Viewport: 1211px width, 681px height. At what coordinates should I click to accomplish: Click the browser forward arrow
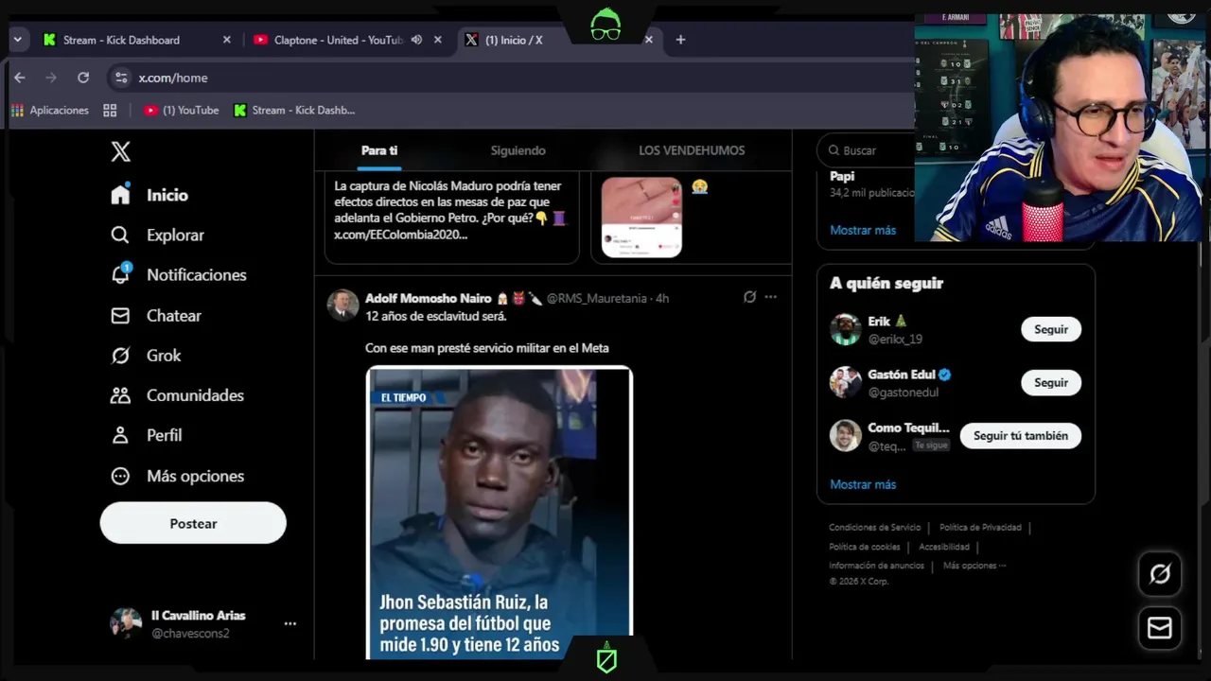51,78
